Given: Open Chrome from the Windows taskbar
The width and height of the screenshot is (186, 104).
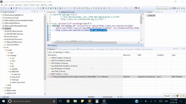Looking at the screenshot, I should [x=68, y=101].
